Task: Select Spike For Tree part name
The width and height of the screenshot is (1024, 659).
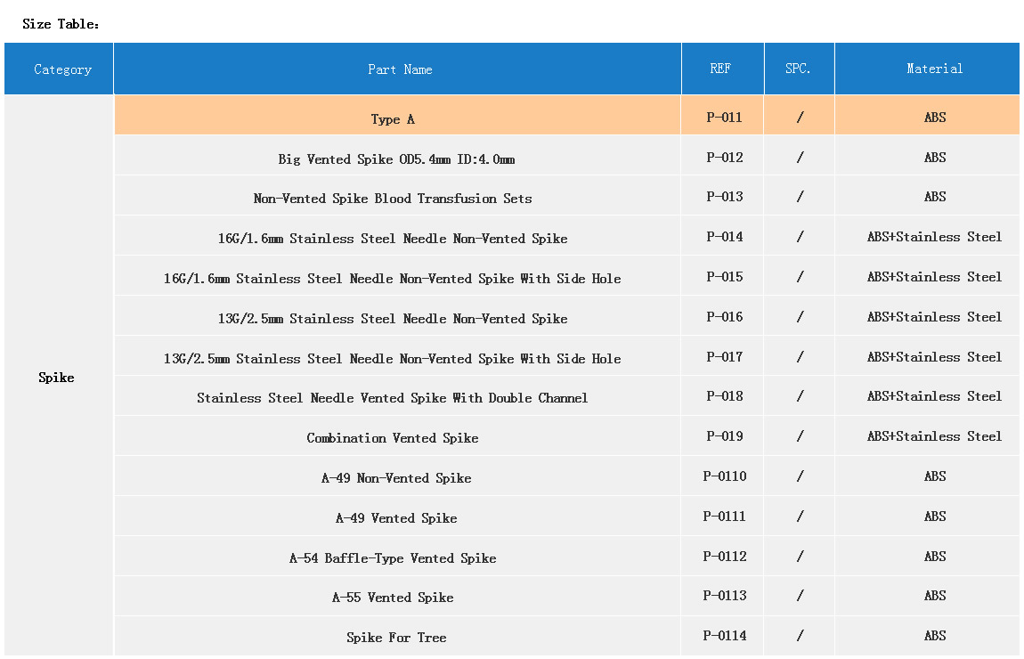Action: coord(396,638)
